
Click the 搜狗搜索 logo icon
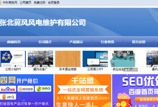[26, 89]
